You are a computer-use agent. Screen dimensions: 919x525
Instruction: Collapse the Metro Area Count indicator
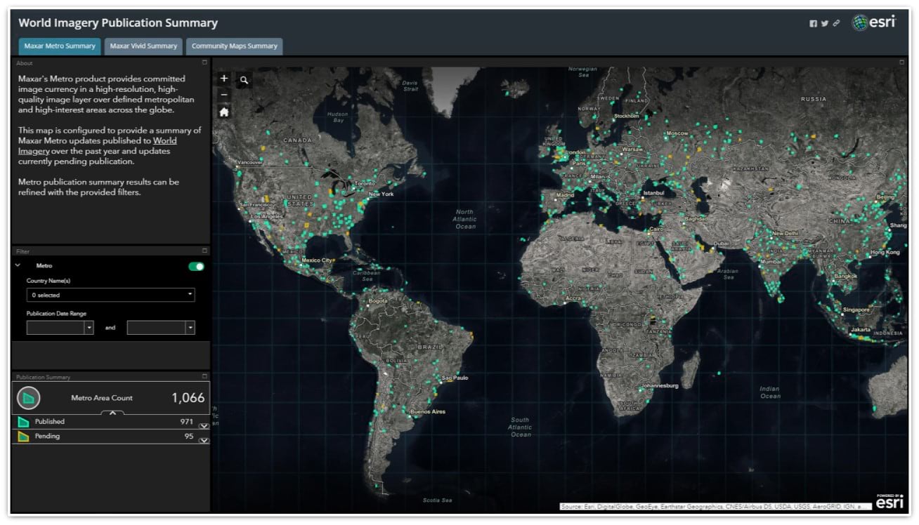112,413
